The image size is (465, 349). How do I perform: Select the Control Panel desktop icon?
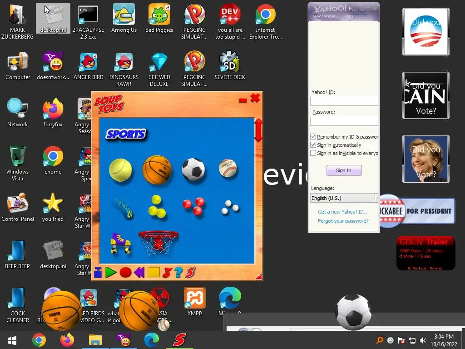pos(18,207)
